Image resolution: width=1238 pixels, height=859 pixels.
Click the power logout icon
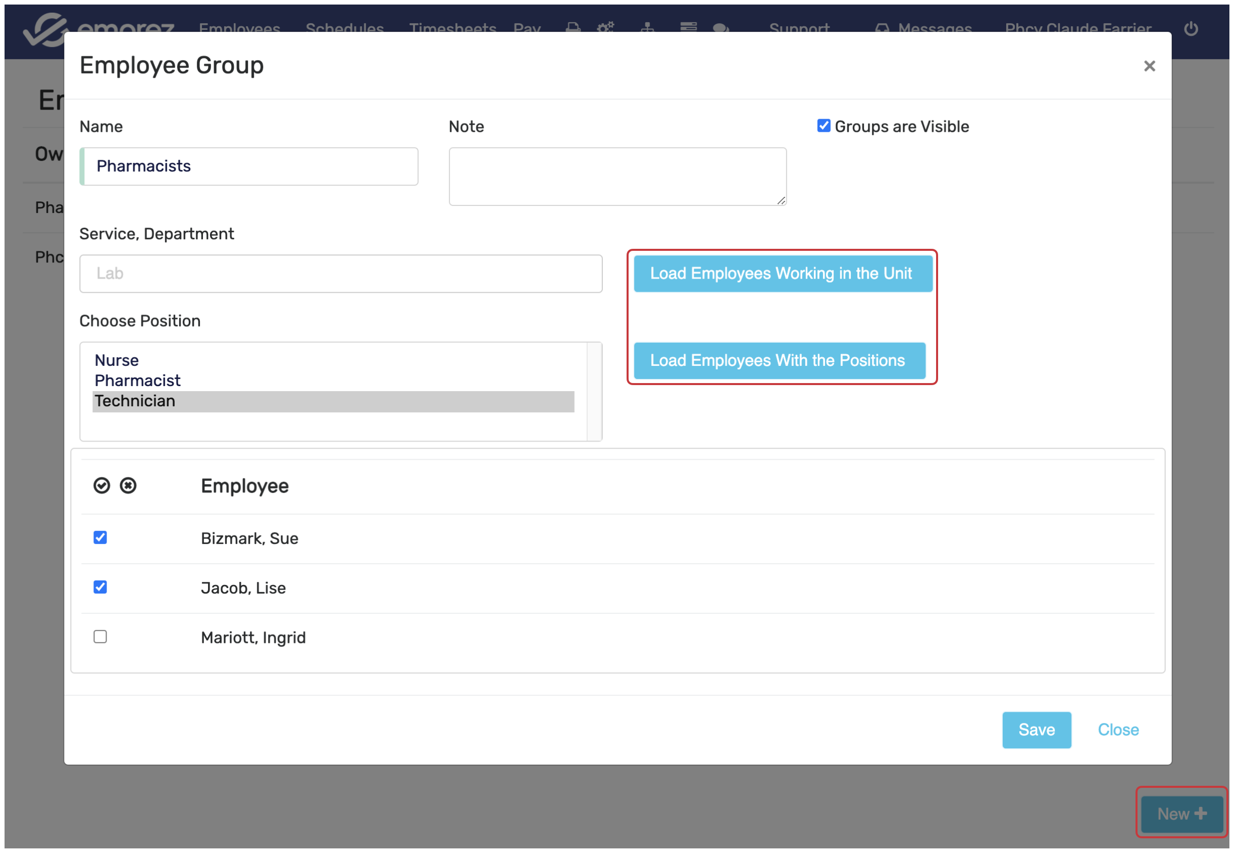(1192, 28)
